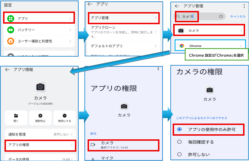
Task: Expand カメラ search result chevron
Action: click(241, 30)
